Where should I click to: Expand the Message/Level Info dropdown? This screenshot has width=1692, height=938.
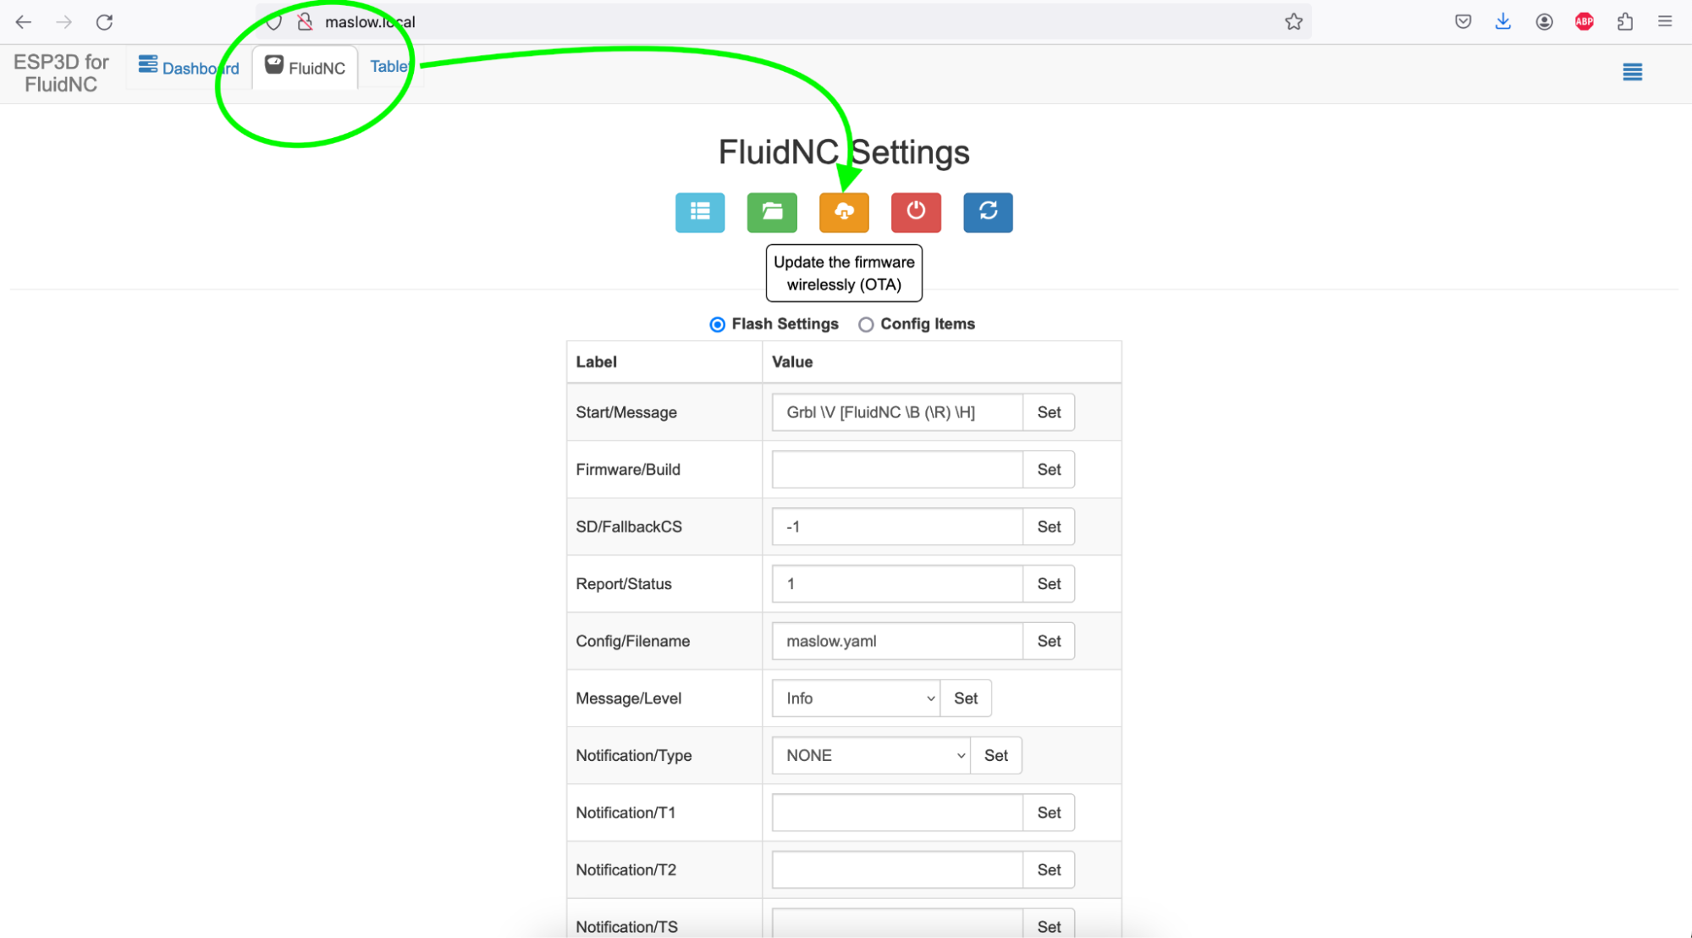click(x=856, y=698)
